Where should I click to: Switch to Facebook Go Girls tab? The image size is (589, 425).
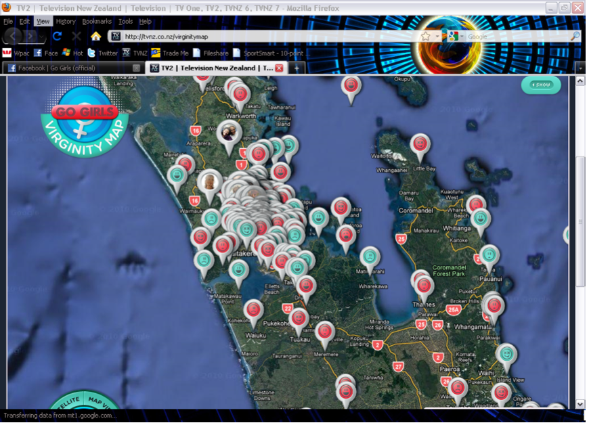point(72,68)
